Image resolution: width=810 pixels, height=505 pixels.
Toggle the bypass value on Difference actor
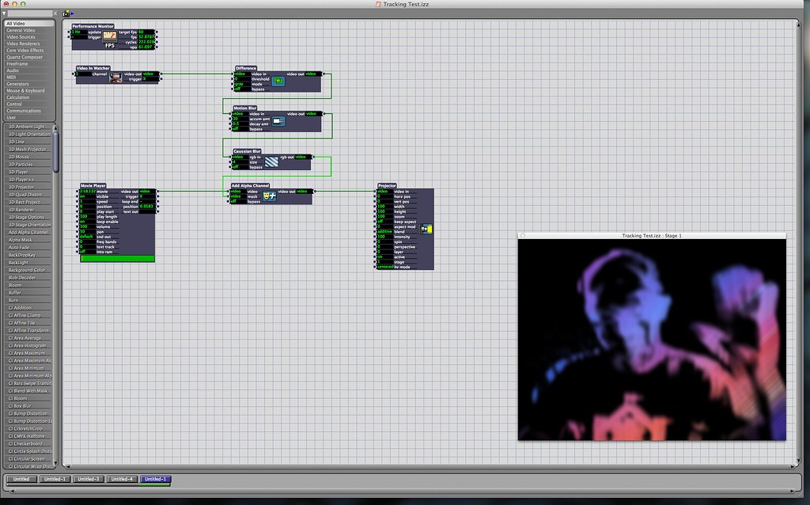click(x=240, y=89)
